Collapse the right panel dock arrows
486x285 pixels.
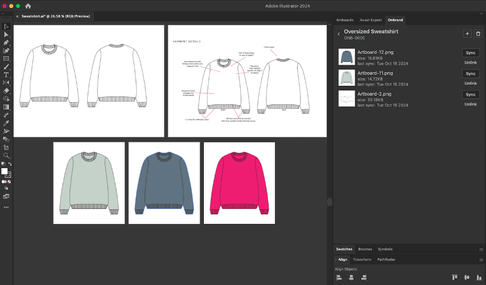481,14
